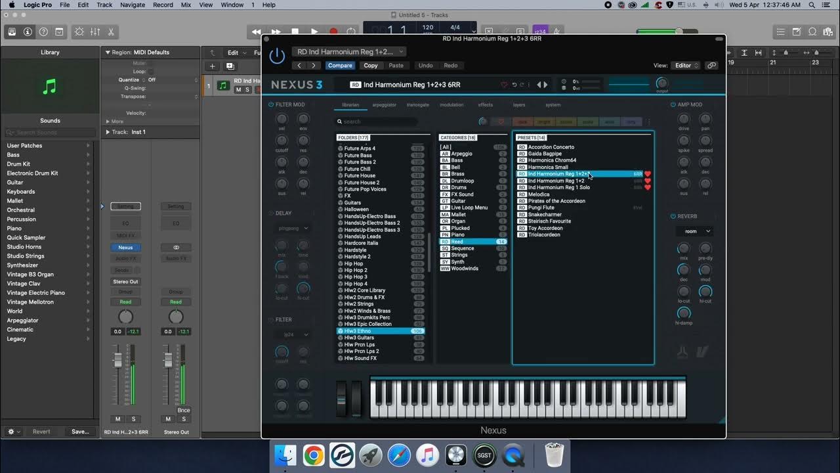Click the duplicate track icon
The image size is (840, 473).
tap(230, 66)
